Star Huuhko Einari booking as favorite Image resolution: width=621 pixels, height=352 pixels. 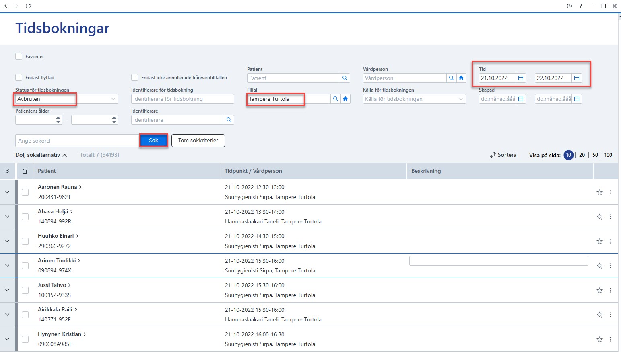point(600,241)
